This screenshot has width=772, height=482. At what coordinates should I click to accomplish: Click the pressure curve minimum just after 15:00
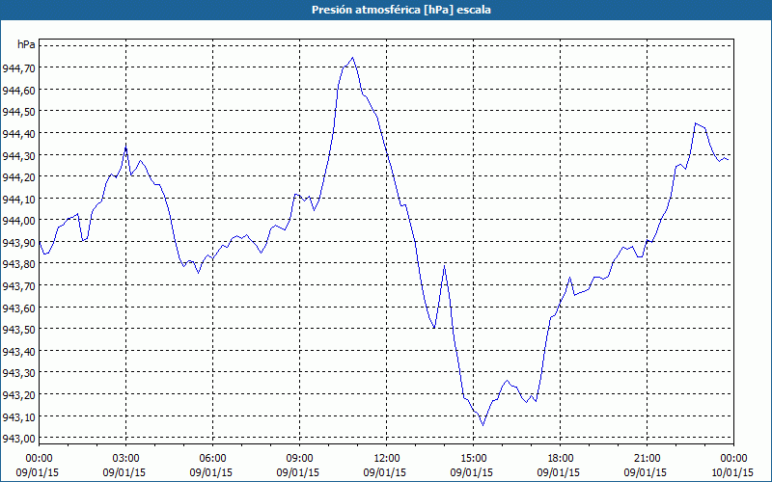tap(483, 425)
